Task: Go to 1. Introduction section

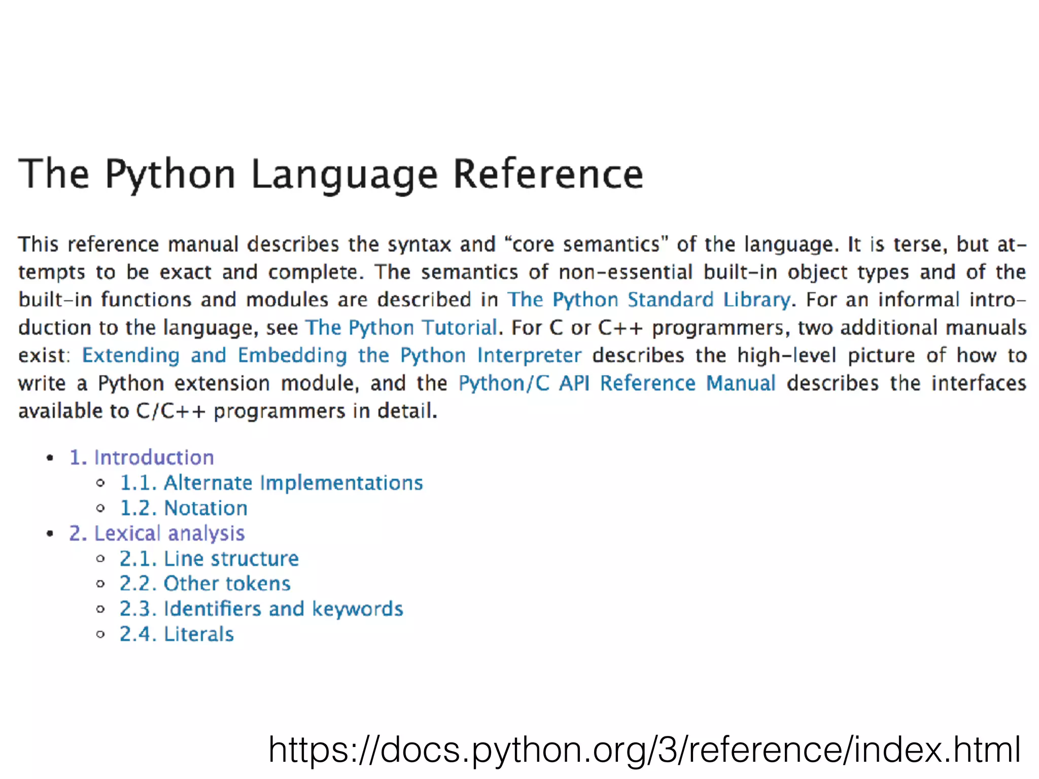Action: click(x=142, y=457)
